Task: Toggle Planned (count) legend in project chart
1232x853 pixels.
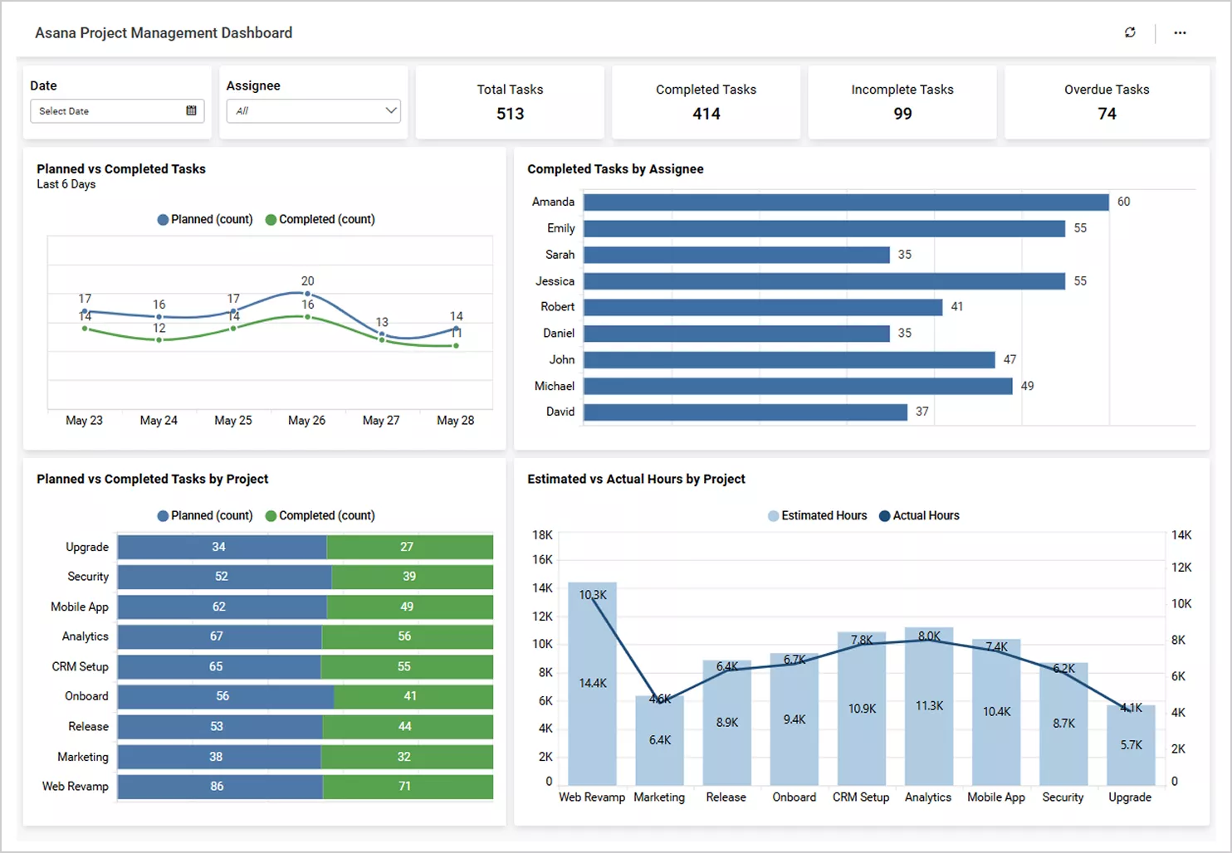Action: [x=205, y=515]
